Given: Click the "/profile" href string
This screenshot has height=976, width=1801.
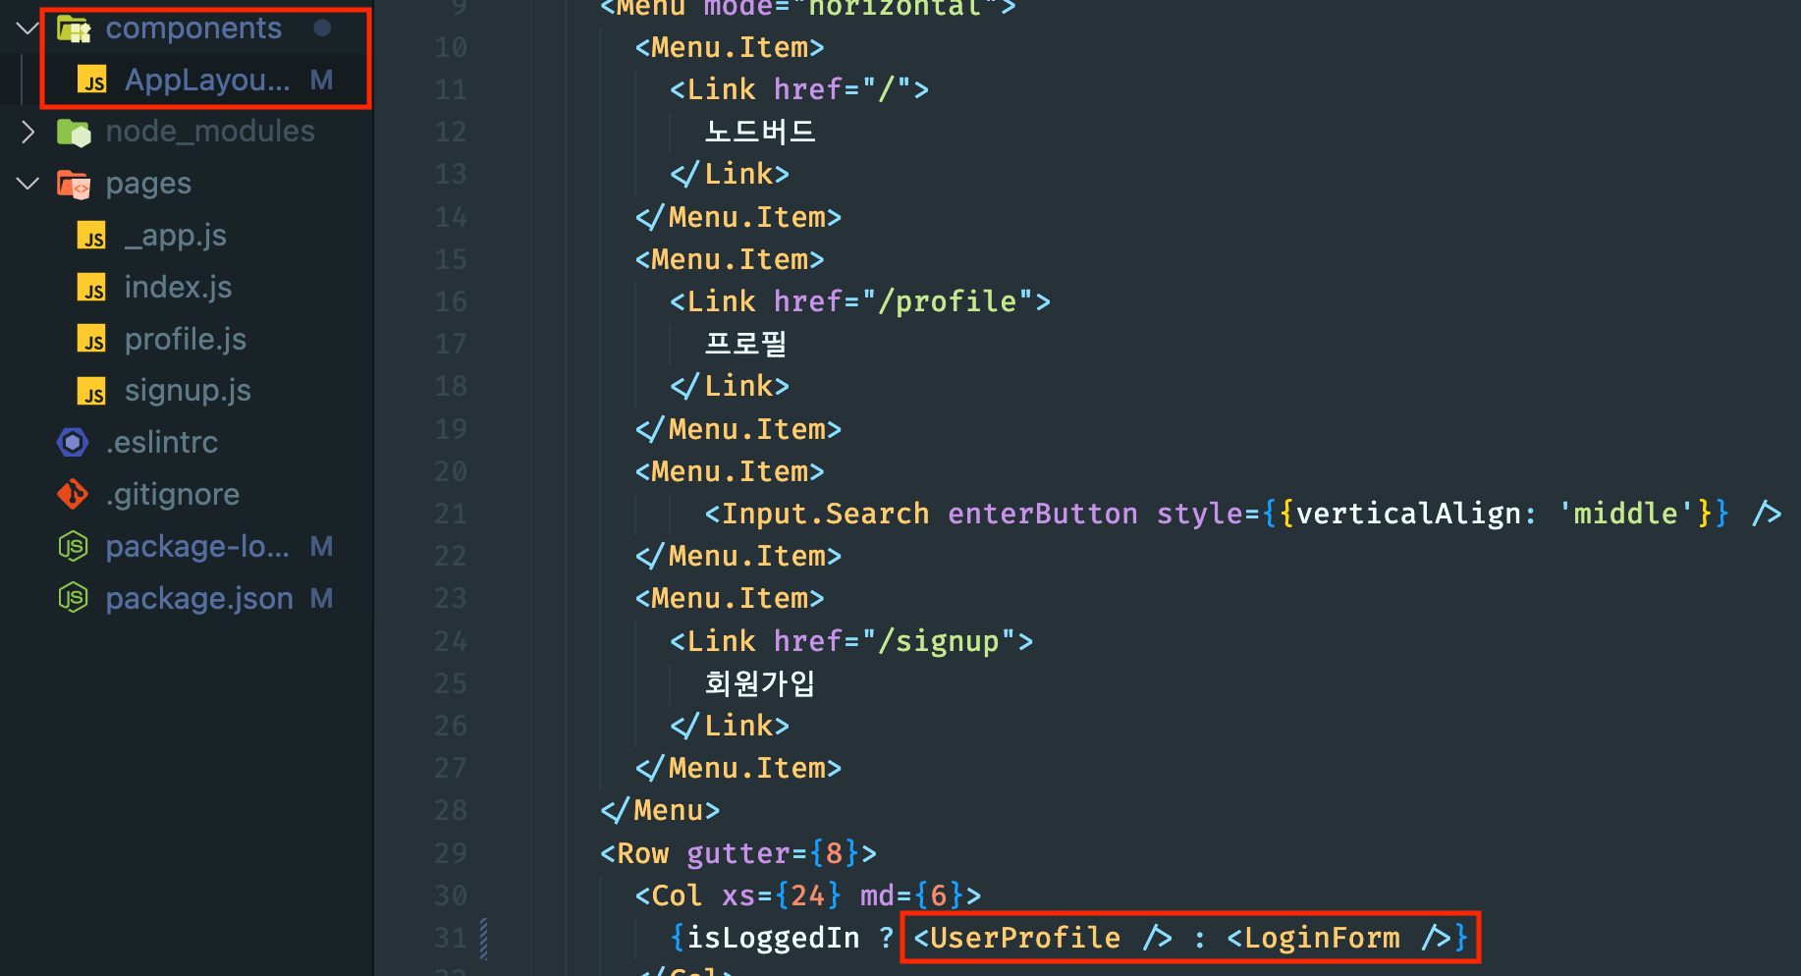Looking at the screenshot, I should (947, 301).
